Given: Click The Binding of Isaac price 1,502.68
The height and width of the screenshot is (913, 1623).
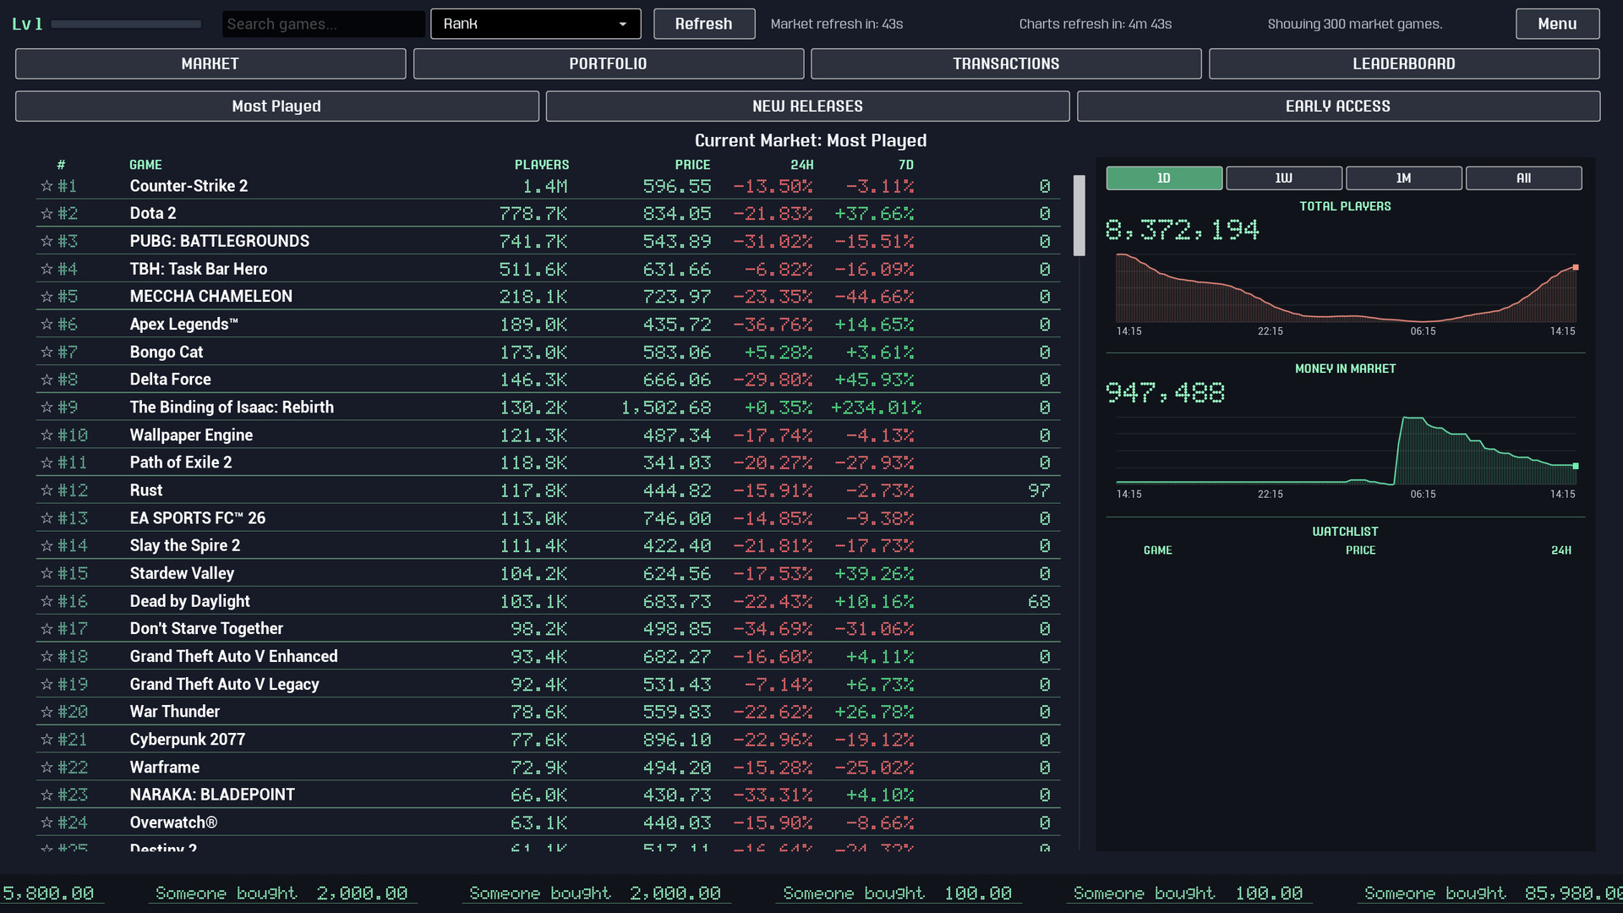Looking at the screenshot, I should coord(666,407).
